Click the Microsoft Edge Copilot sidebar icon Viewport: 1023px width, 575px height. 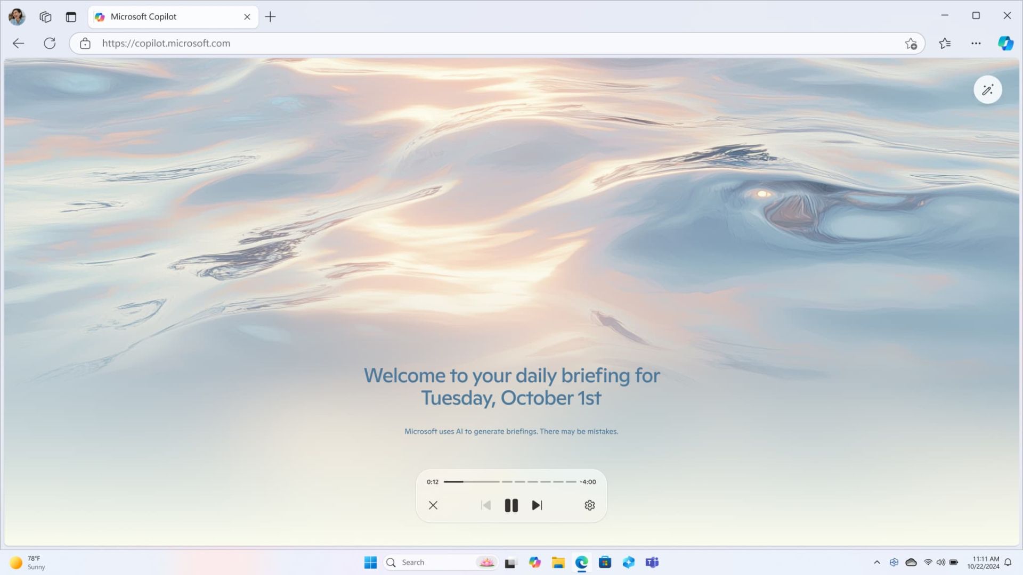(x=1005, y=43)
